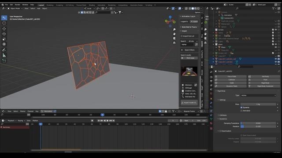
Task: Click the play button in timeline
Action: 108,121
